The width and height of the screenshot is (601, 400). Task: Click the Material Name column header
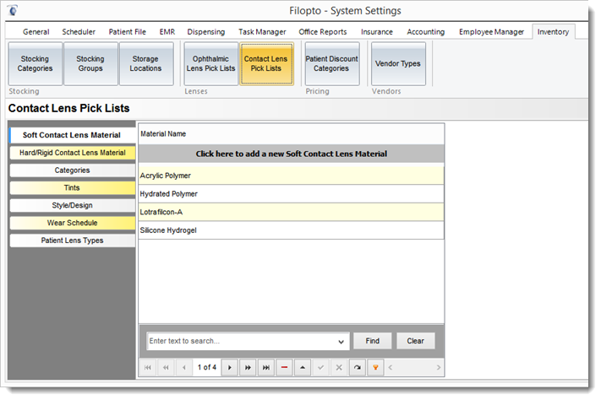pos(292,134)
